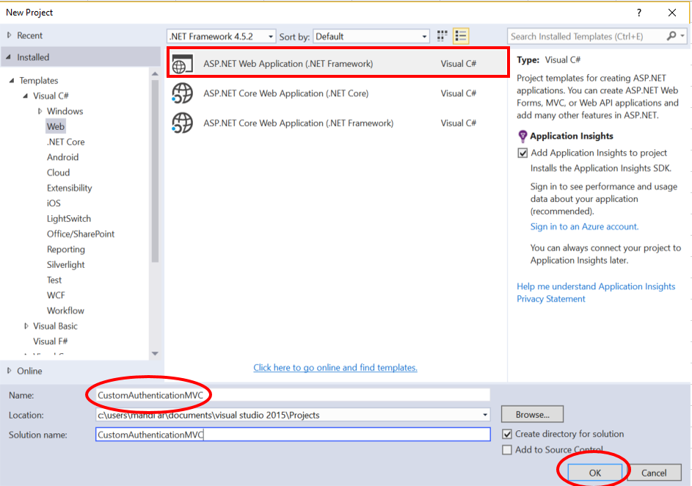692x486 pixels.
Task: Select ASP.NET Core Web Application (.NET Core) icon
Action: coord(182,93)
